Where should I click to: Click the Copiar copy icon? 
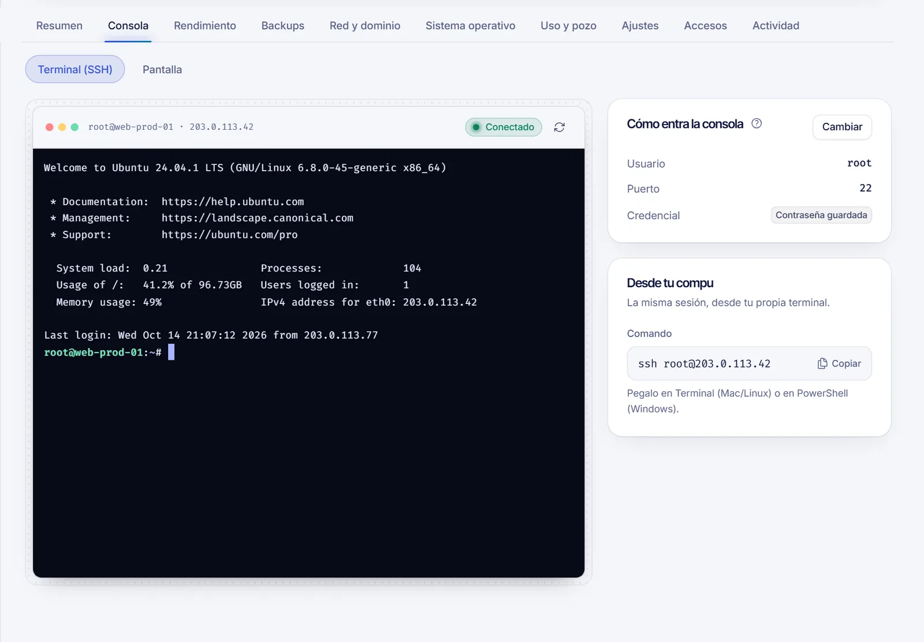822,363
